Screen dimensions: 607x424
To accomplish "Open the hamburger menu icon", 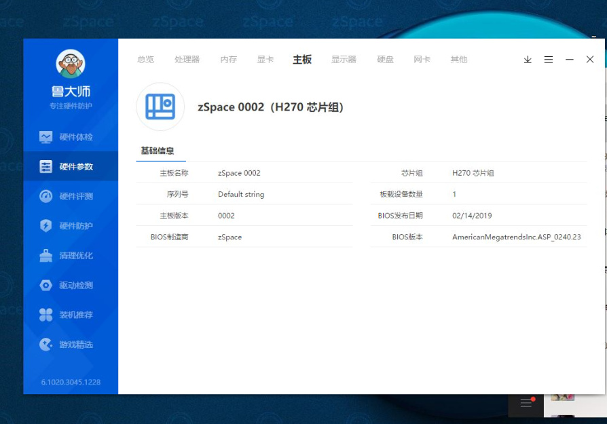I will click(549, 60).
